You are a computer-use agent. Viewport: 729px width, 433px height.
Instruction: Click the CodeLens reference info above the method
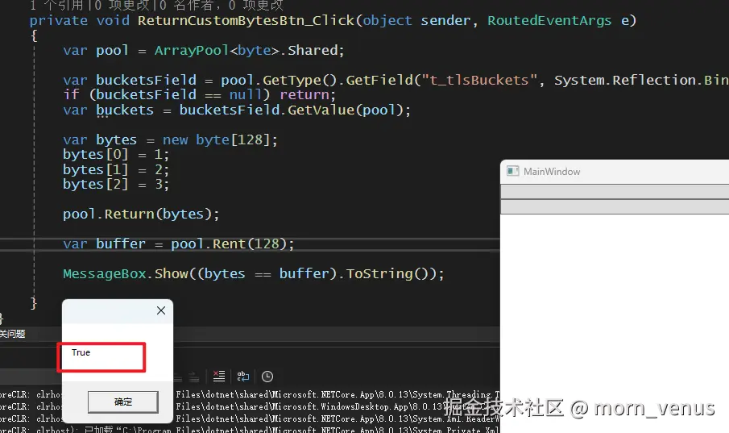coord(155,5)
